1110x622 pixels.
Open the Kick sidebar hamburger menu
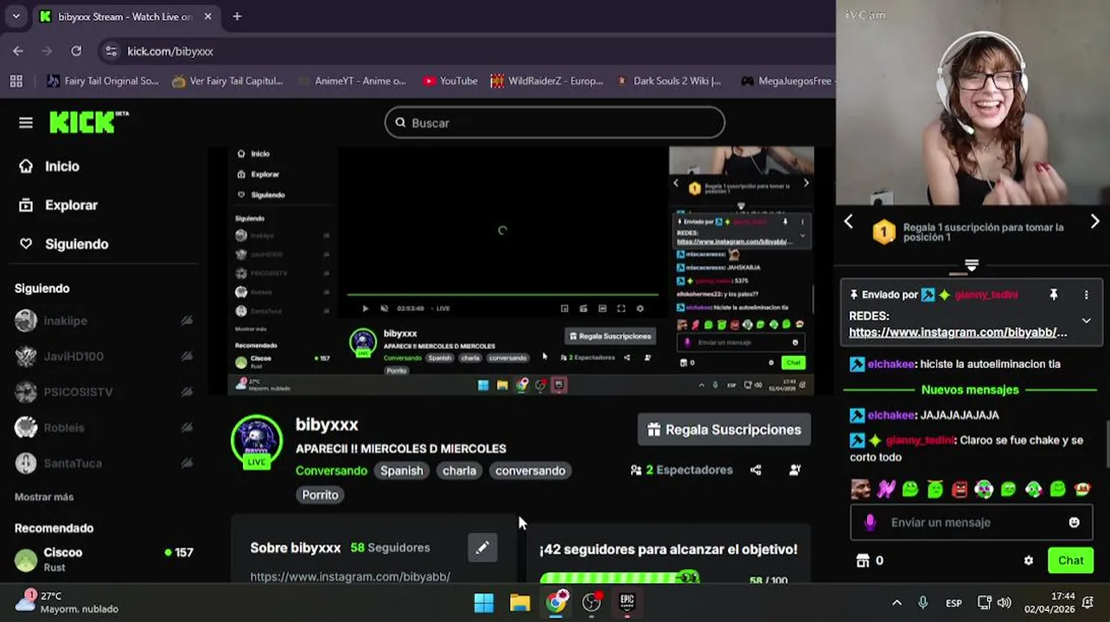(26, 123)
